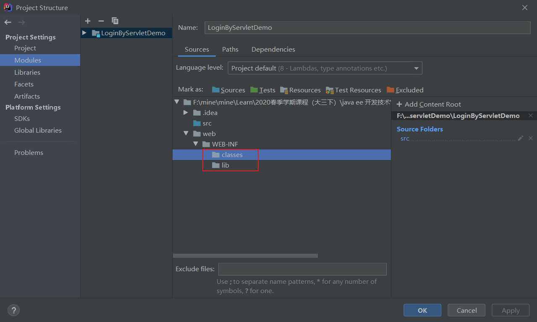
Task: Expand the LoginByServletDemo module node
Action: 84,33
